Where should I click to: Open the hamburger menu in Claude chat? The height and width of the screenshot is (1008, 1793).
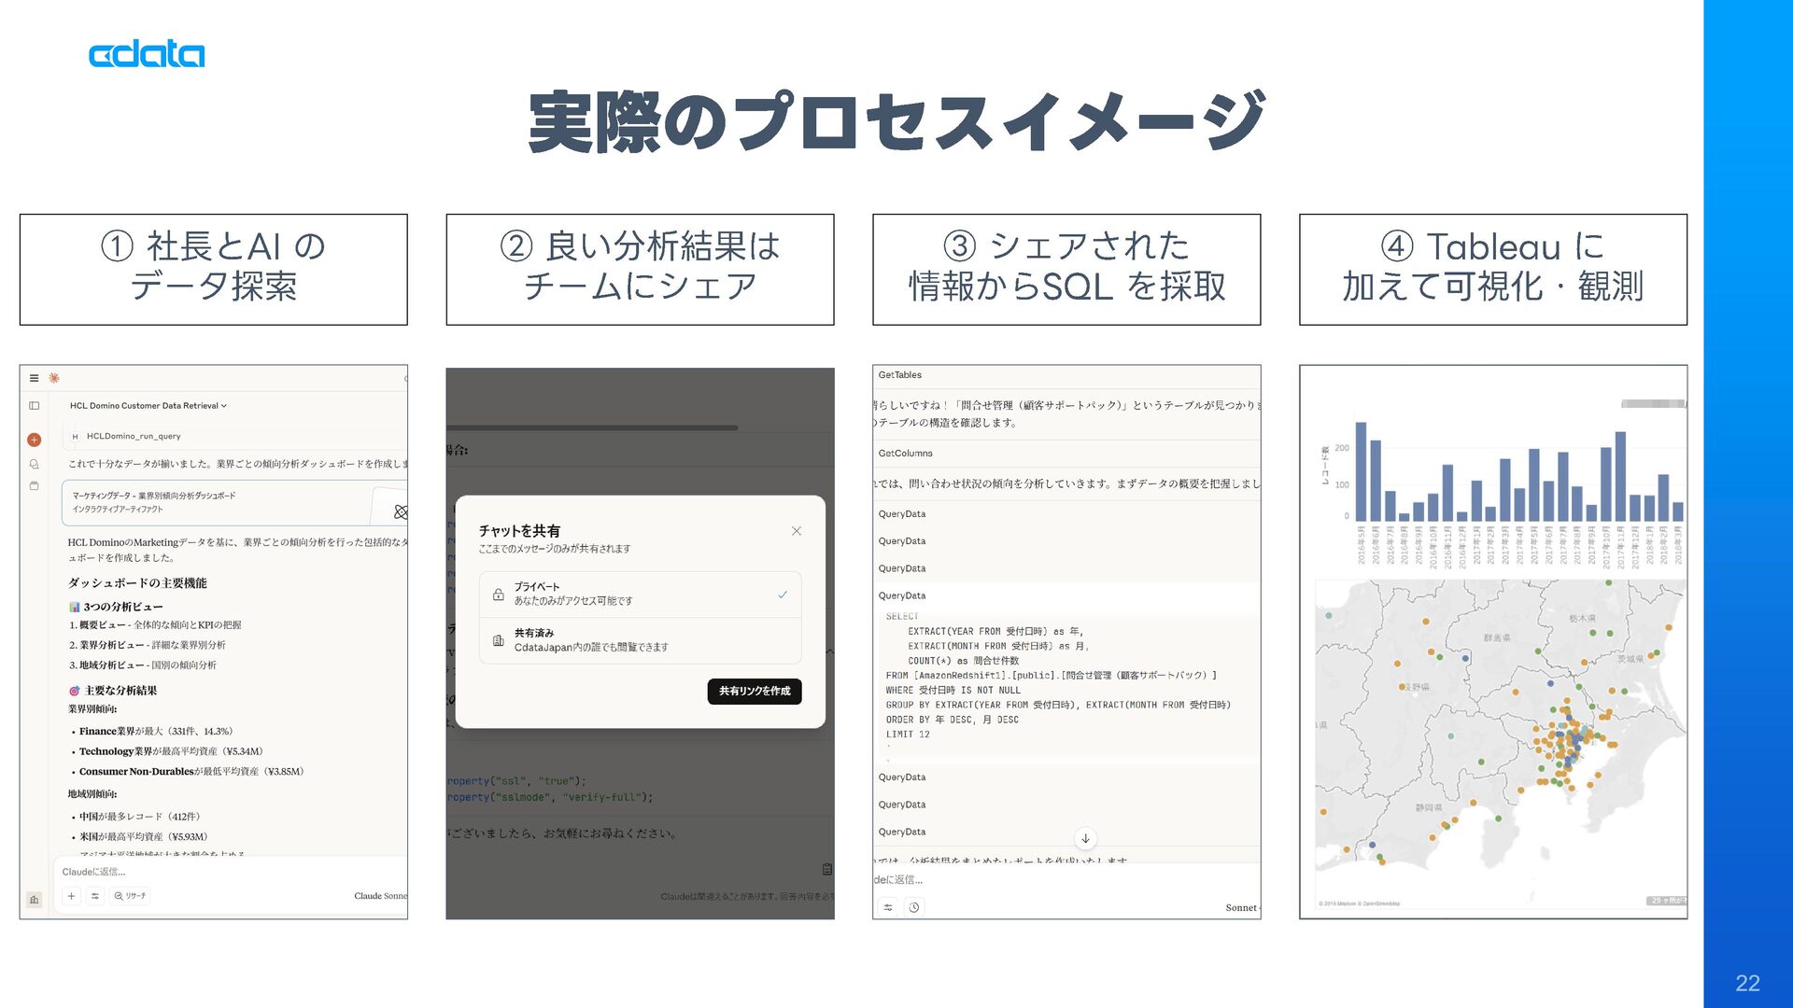click(34, 378)
